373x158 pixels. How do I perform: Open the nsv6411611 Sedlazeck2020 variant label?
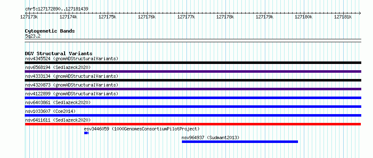tap(58, 120)
